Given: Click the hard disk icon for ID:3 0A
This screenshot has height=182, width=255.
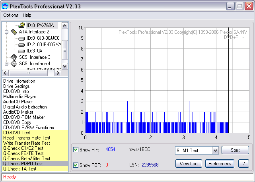Looking at the screenshot, I should pyautogui.click(x=21, y=51).
